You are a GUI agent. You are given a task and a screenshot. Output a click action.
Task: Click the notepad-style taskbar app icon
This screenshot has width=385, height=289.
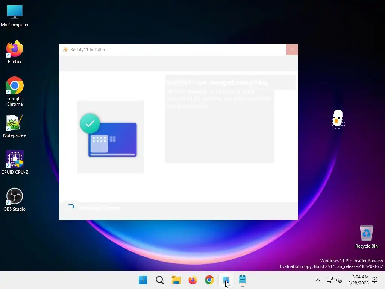(x=243, y=280)
